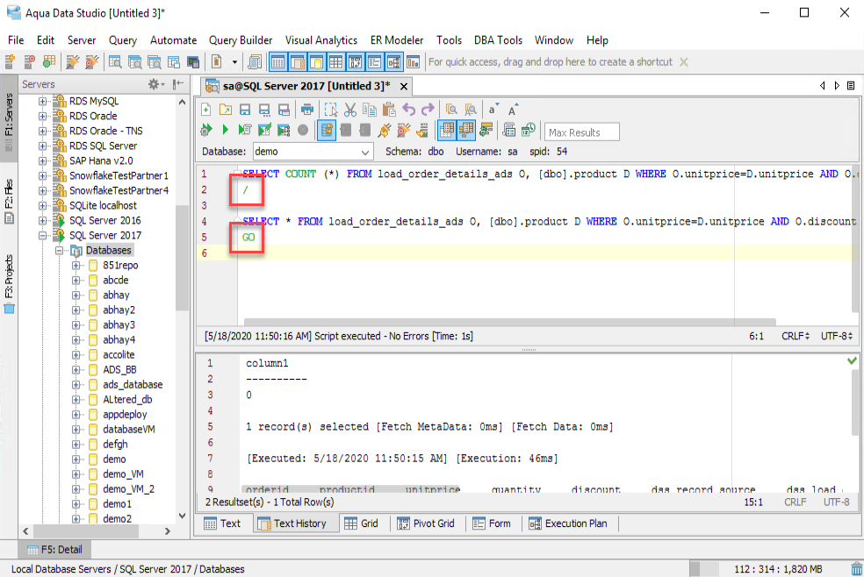
Task: Open the DBA Tools menu
Action: pyautogui.click(x=498, y=40)
